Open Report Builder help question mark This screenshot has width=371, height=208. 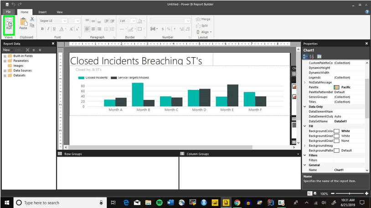367,12
